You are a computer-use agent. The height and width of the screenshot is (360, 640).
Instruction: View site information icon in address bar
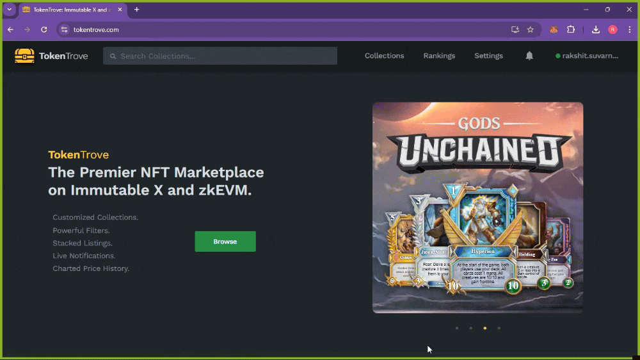click(x=64, y=29)
